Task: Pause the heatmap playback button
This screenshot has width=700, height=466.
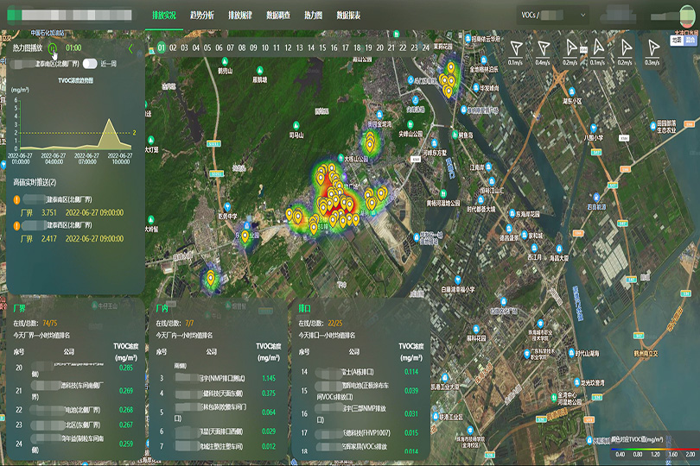Action: coord(54,49)
